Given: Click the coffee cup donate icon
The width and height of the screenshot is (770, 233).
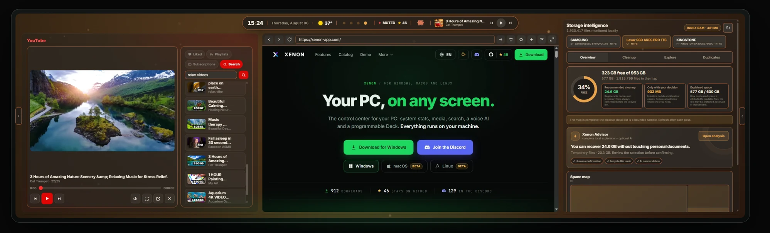Looking at the screenshot, I should 463,55.
